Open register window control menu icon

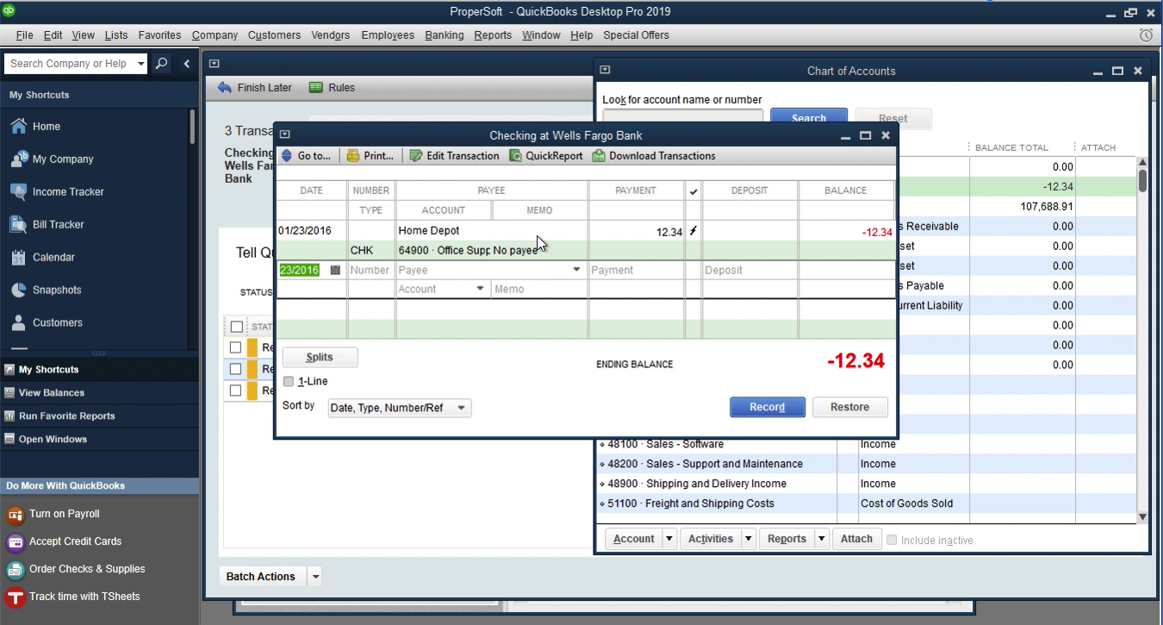click(284, 135)
